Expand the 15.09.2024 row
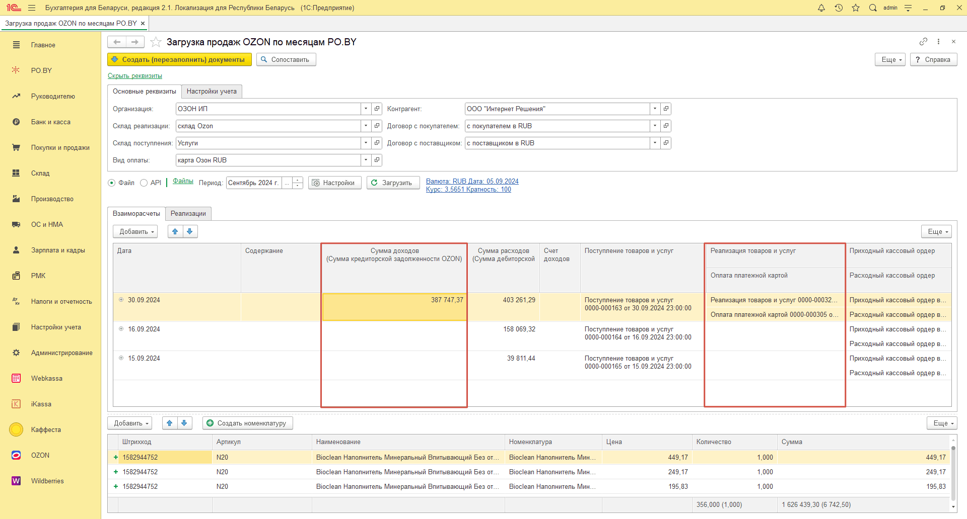The width and height of the screenshot is (967, 519). (121, 358)
